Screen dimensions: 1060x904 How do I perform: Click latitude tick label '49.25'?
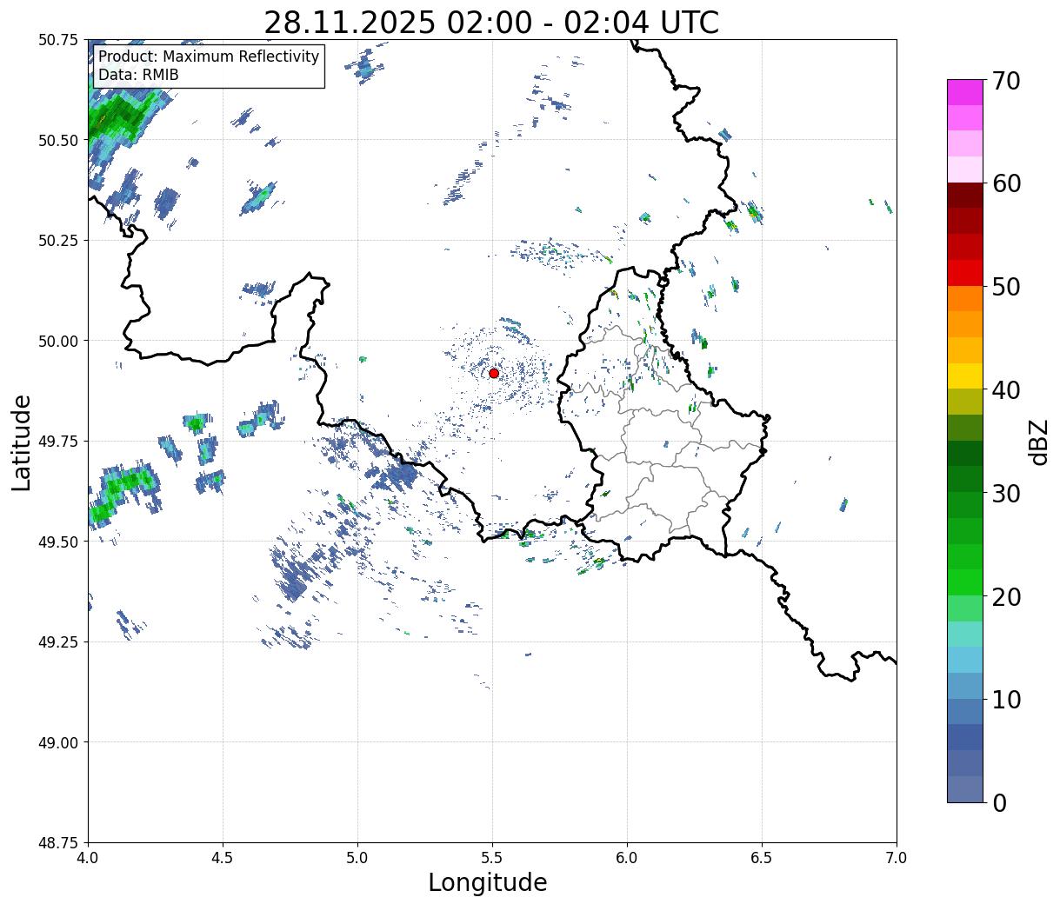[58, 642]
